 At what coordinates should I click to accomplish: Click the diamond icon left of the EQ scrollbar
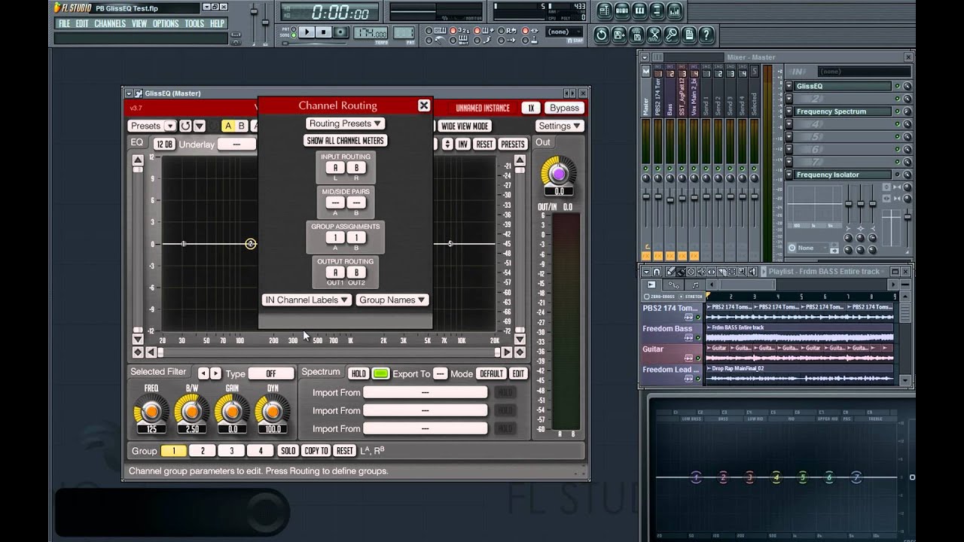click(138, 352)
